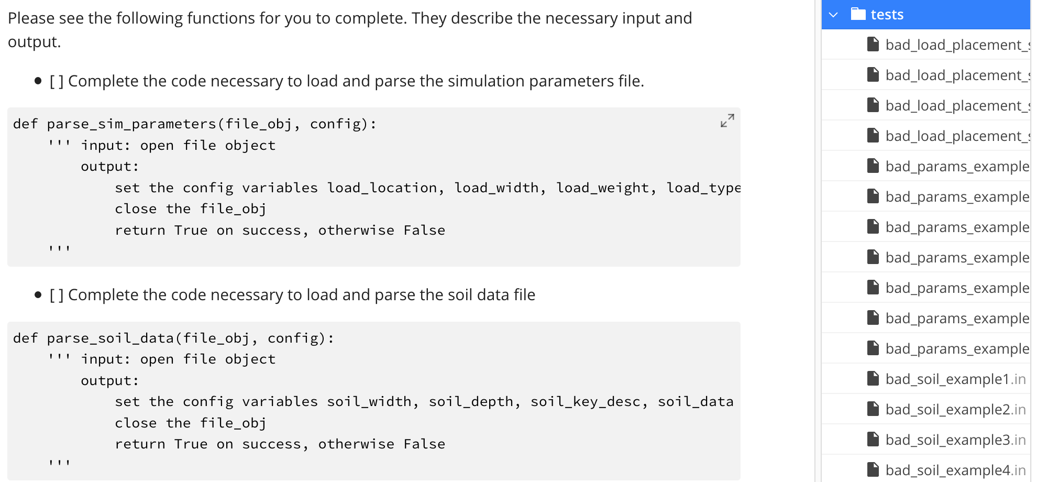The height and width of the screenshot is (482, 1037).
Task: Select the fourth bad_load_placement test file
Action: pos(953,135)
